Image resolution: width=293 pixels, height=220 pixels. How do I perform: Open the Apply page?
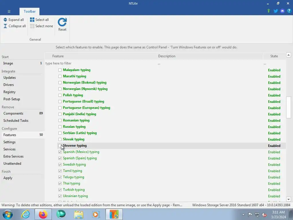(x=22, y=178)
